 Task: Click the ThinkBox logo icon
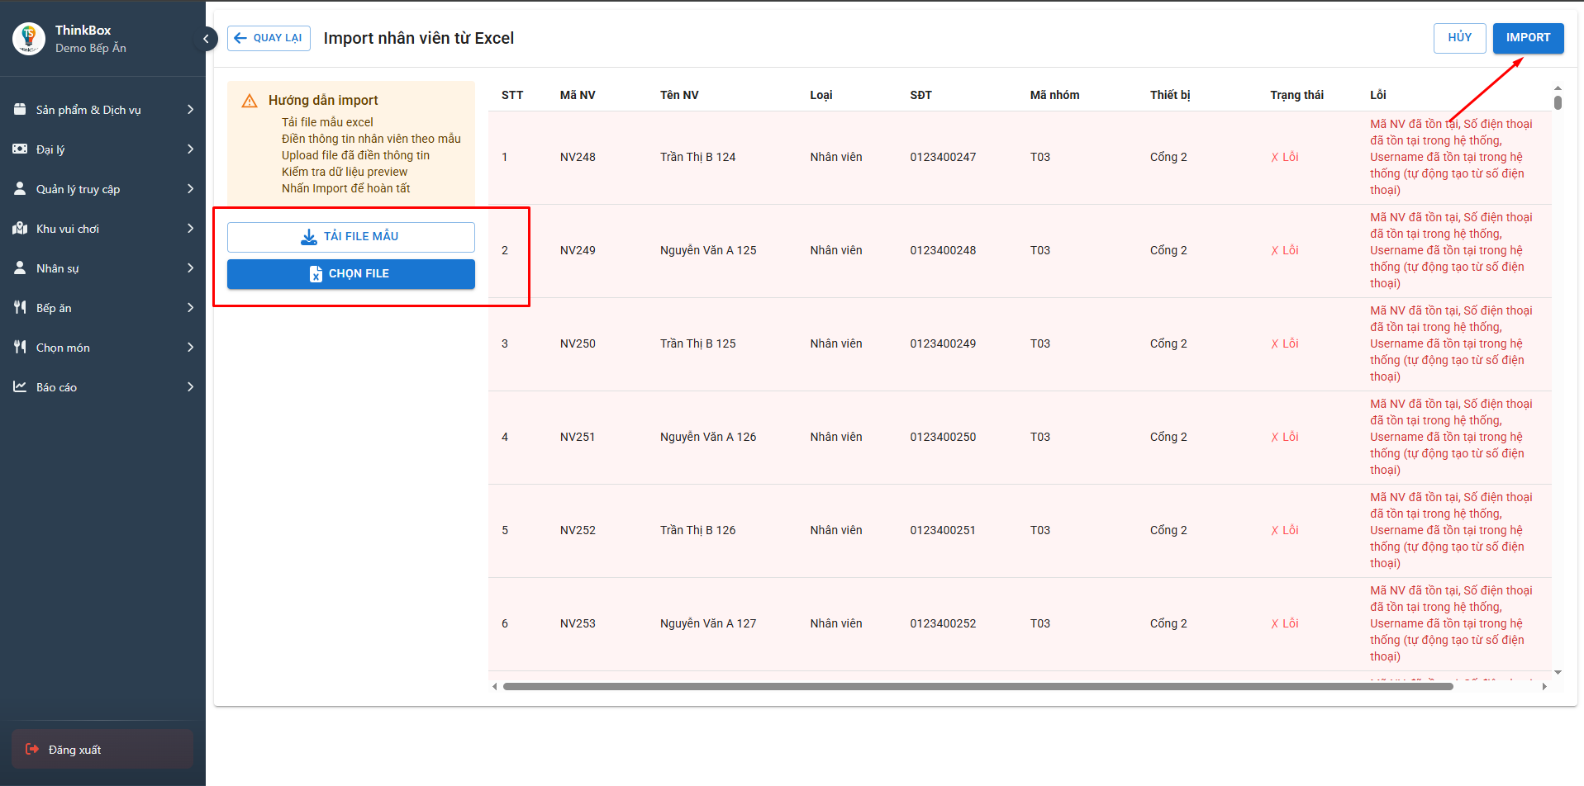click(29, 39)
